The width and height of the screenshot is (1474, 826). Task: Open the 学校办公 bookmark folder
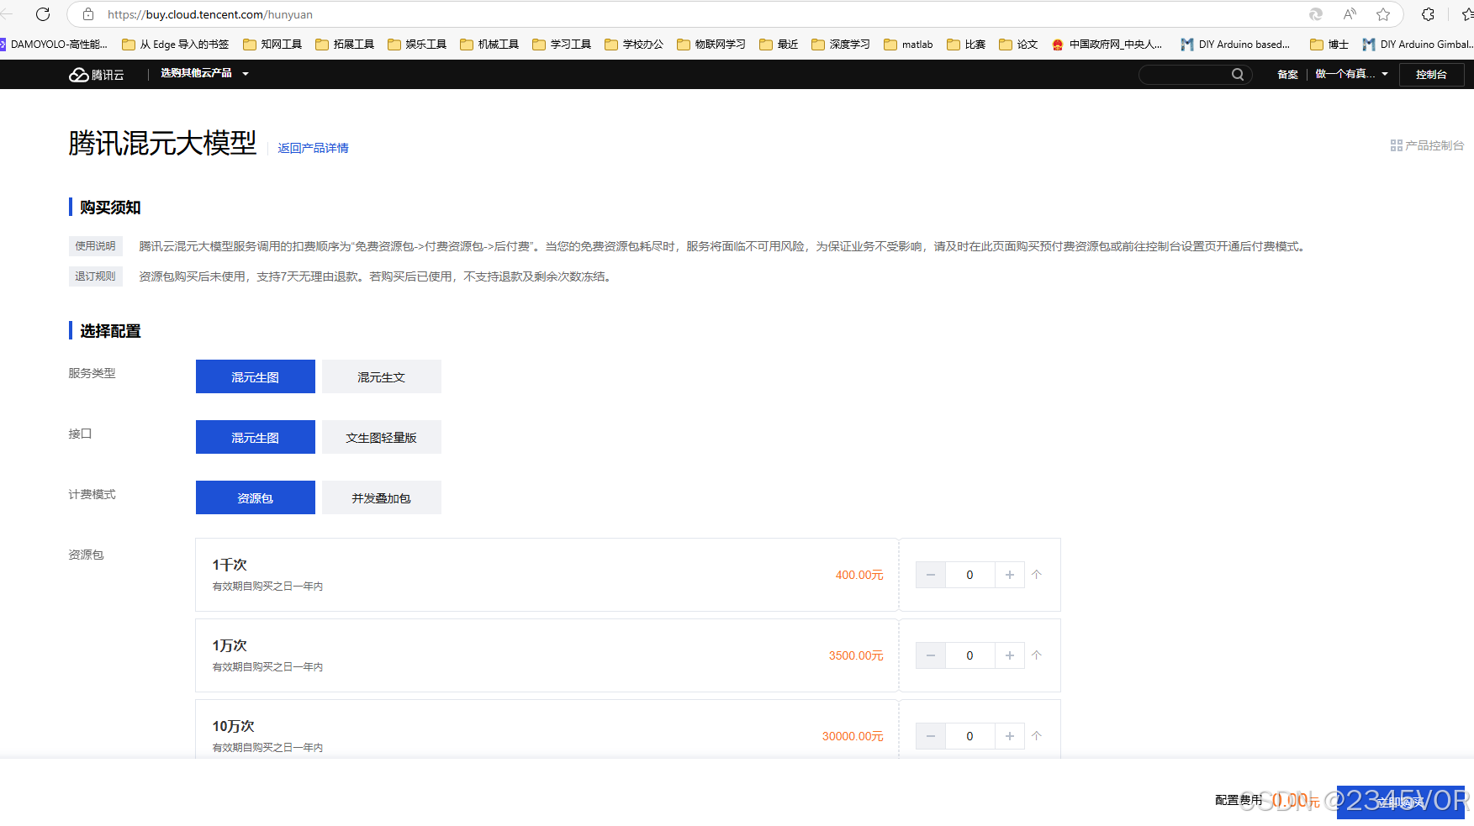pyautogui.click(x=634, y=45)
